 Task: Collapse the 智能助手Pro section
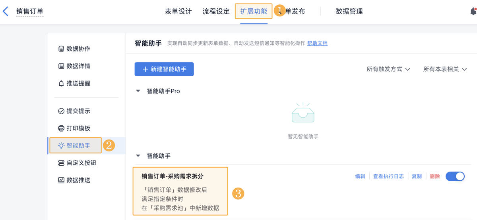138,91
